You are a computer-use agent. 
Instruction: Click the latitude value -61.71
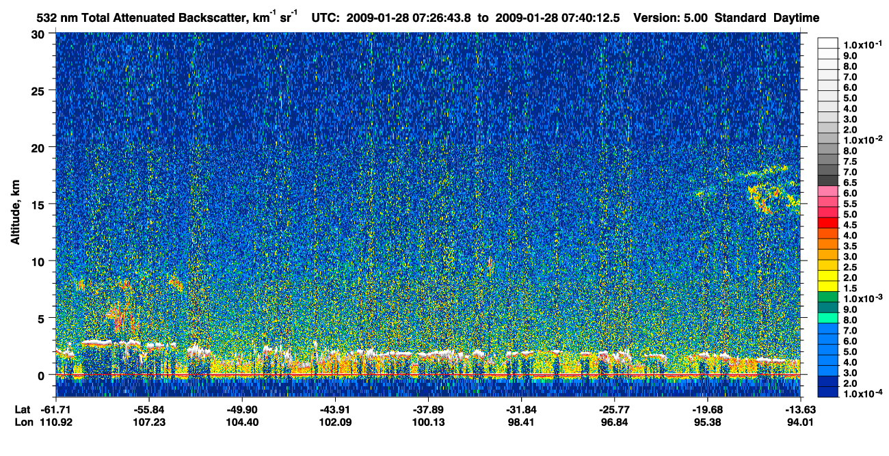57,410
